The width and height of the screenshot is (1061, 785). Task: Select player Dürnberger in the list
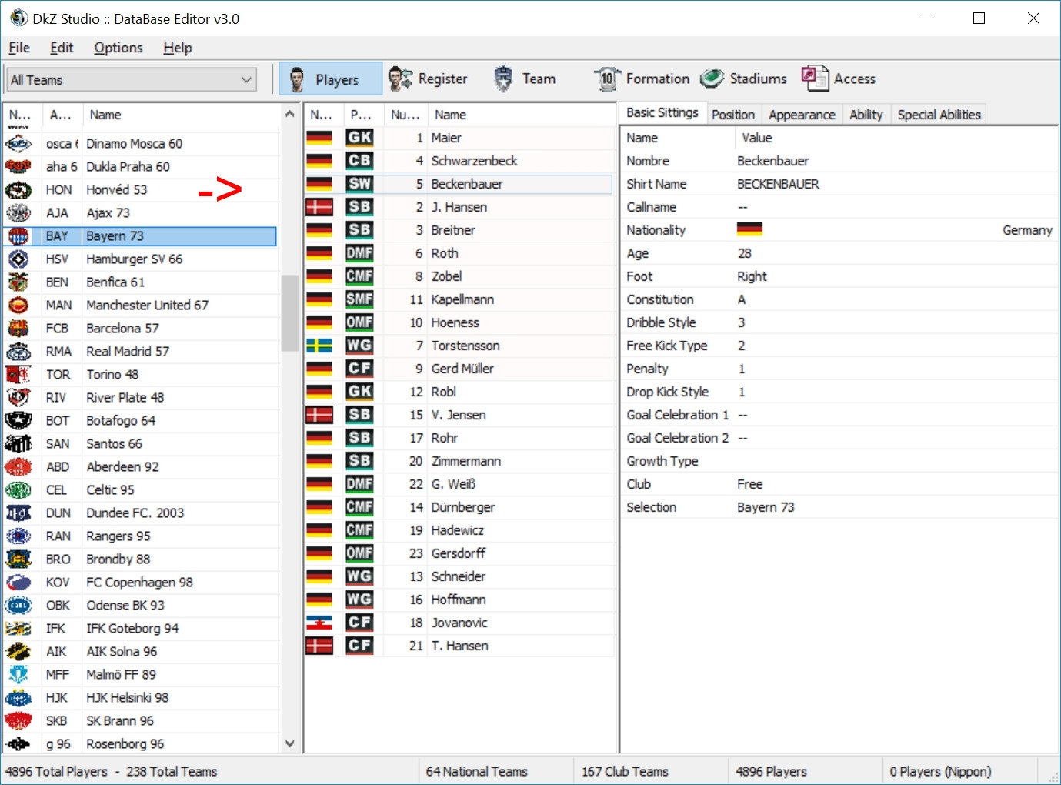[459, 507]
